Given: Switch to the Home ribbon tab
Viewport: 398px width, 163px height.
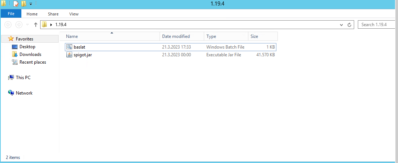Looking at the screenshot, I should click(x=32, y=14).
